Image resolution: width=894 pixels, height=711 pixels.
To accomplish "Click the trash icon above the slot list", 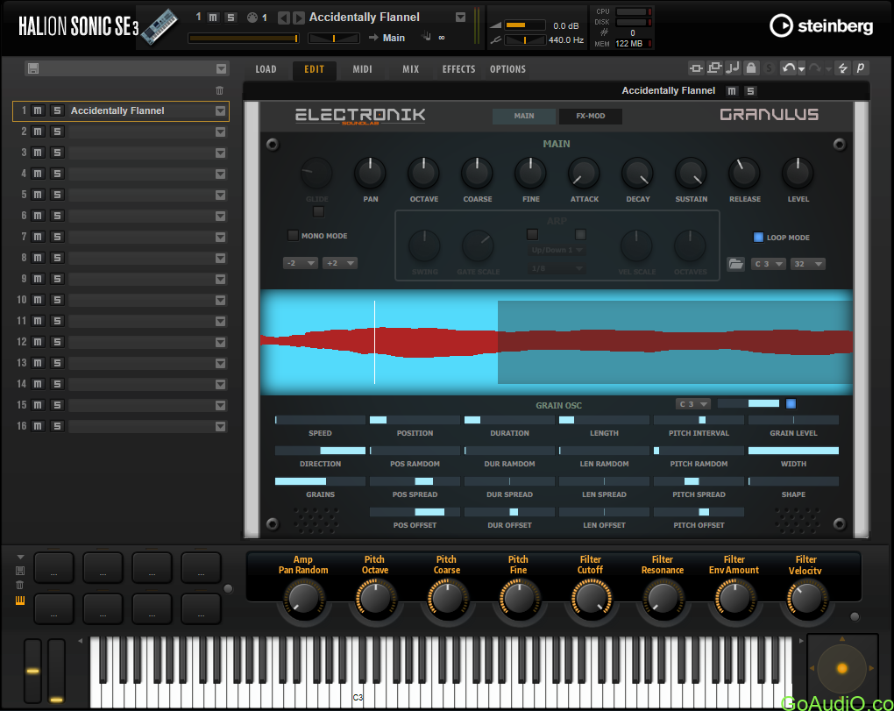I will (x=219, y=90).
